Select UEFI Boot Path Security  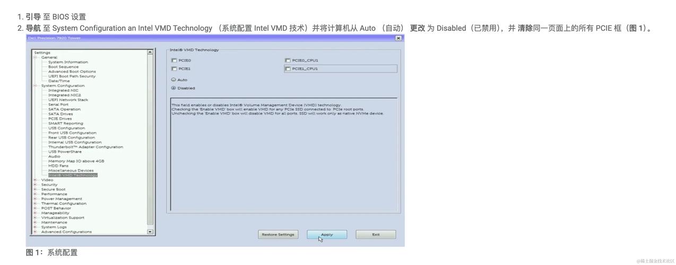(72, 76)
